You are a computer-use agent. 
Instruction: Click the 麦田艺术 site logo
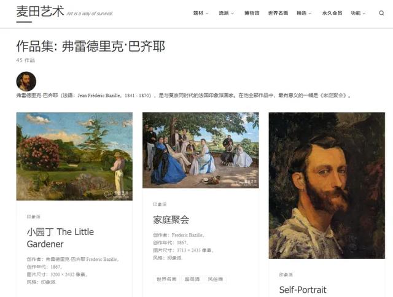click(40, 12)
